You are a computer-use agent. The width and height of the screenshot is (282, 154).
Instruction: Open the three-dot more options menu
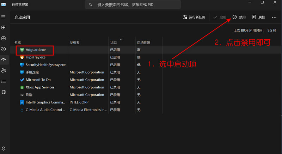[274, 17]
